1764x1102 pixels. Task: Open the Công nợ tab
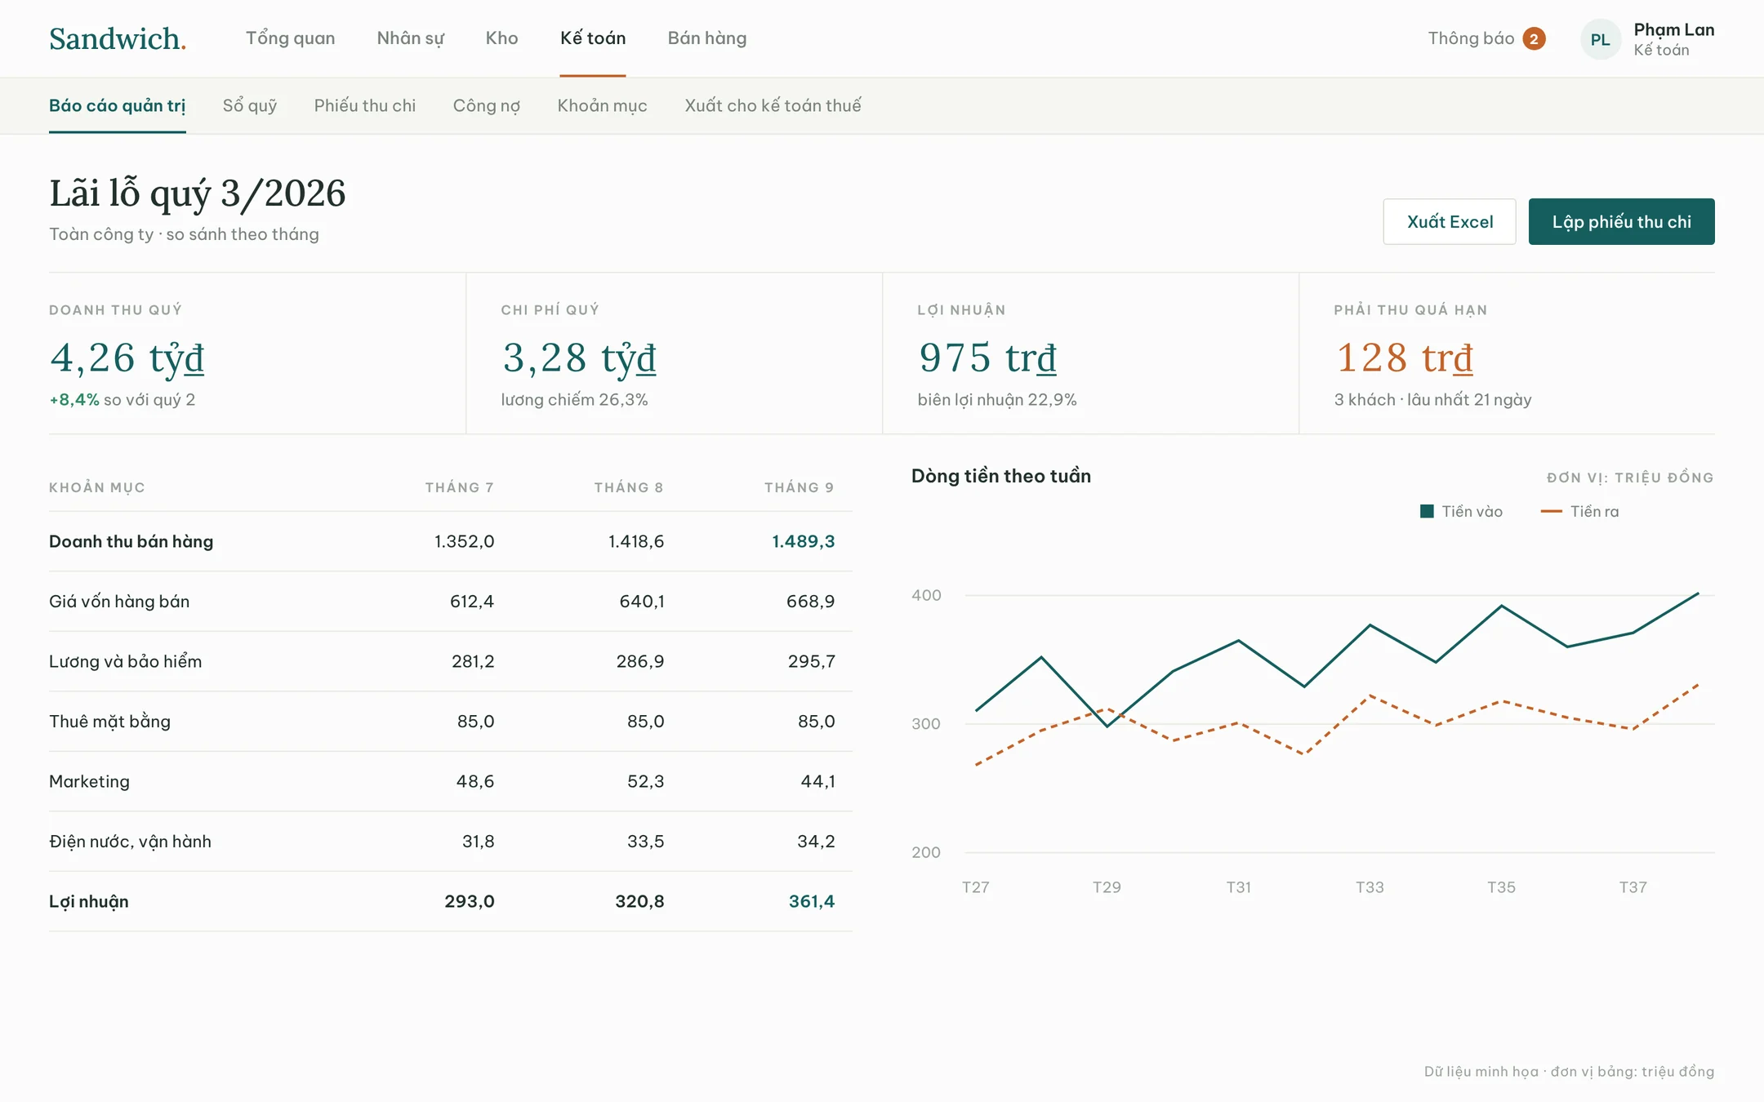(487, 105)
